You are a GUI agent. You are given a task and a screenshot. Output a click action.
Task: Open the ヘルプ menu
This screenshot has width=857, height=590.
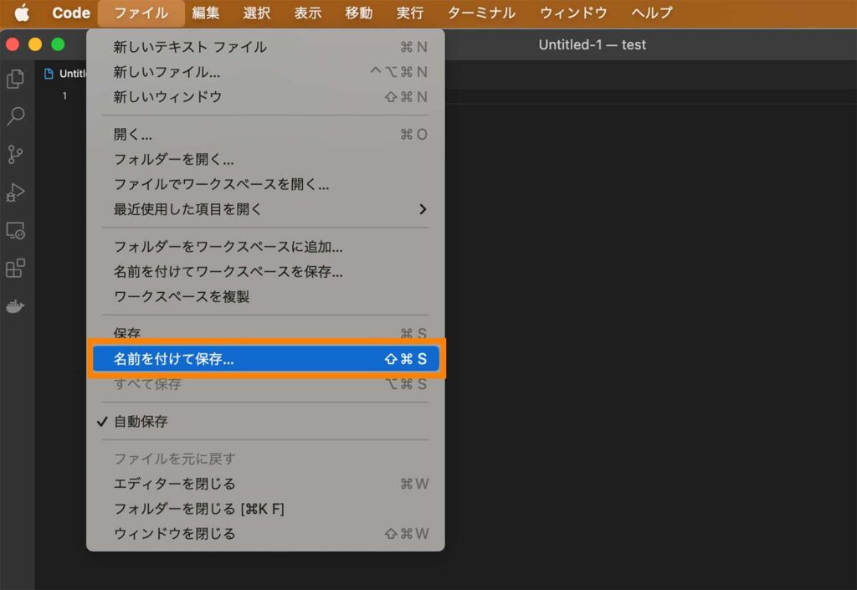[650, 13]
